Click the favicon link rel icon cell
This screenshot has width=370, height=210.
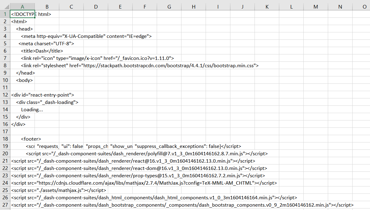pos(23,58)
